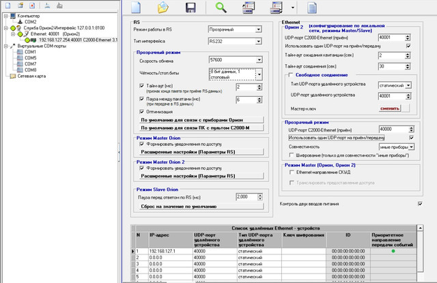The width and height of the screenshot is (437, 283).
Task: Click the write device configuration icon
Action: coord(277,8)
